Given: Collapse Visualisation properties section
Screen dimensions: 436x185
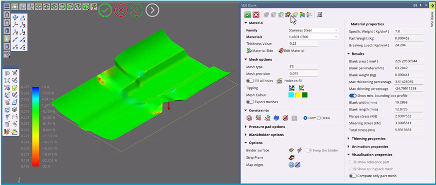Looking at the screenshot, I should [349, 155].
